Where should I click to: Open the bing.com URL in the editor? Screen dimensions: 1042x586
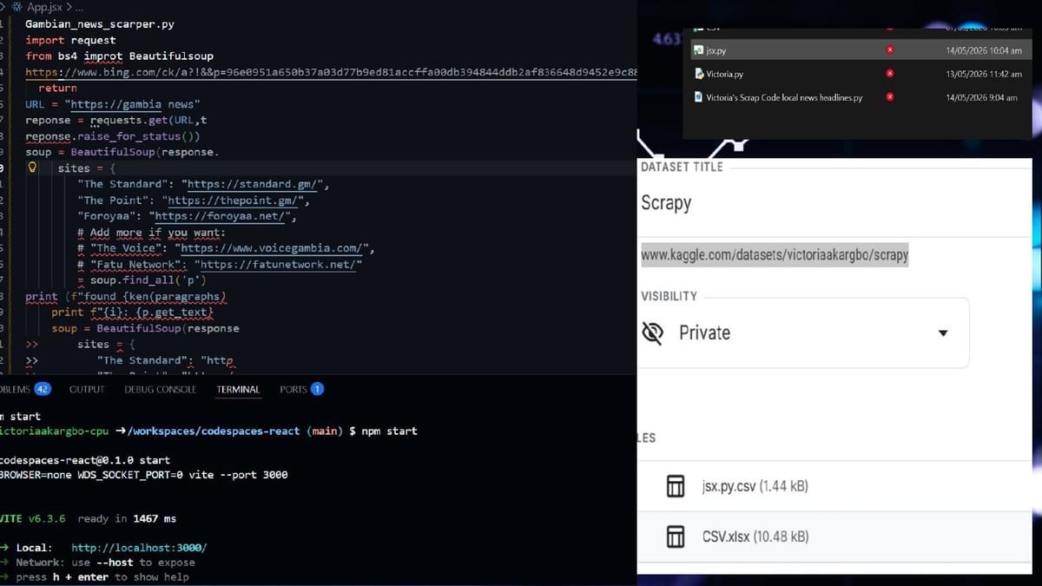pos(331,72)
